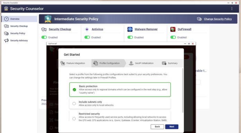Screen dimensions: 241x133
Task: Toggle Antivirus enabled switch
Action: (87, 37)
